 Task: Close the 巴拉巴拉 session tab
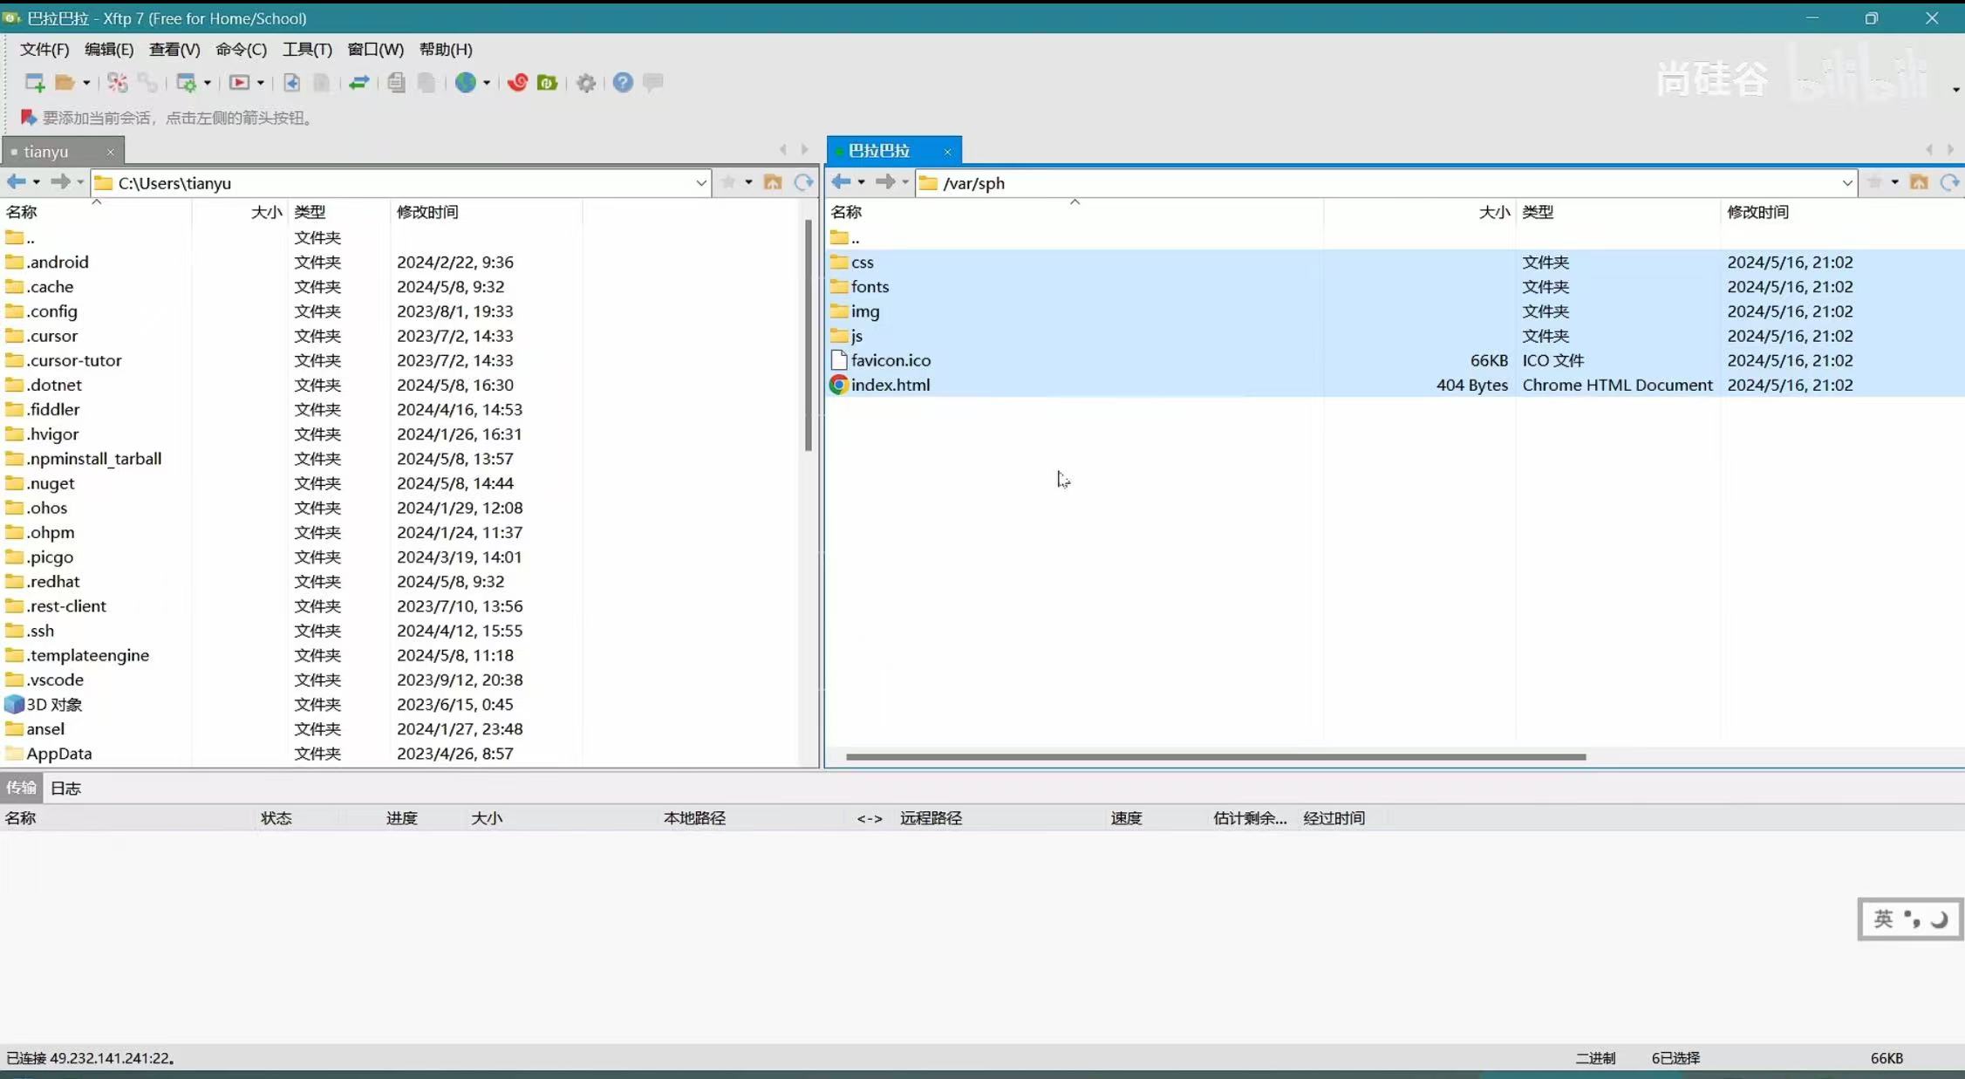click(x=947, y=152)
